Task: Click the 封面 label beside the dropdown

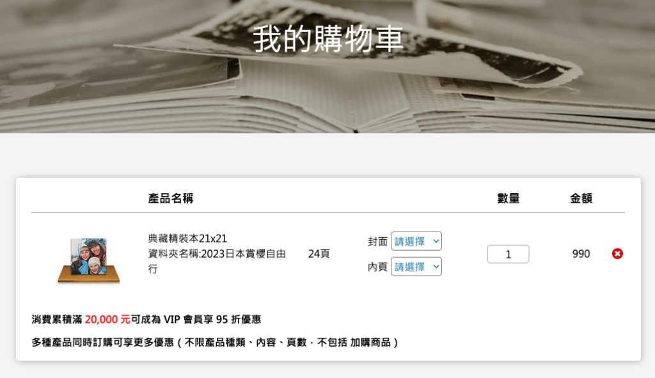Action: coord(377,241)
